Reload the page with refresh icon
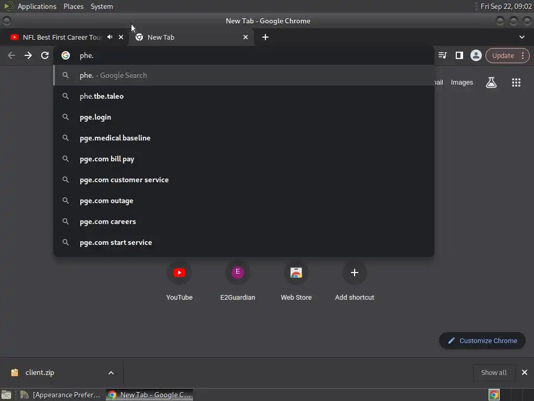 tap(45, 55)
